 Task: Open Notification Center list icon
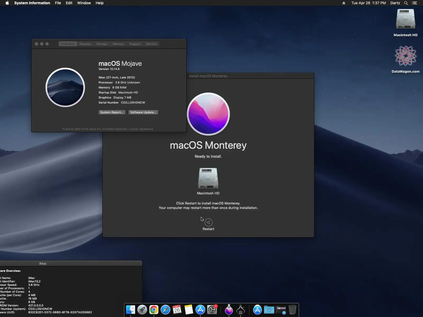pyautogui.click(x=415, y=3)
